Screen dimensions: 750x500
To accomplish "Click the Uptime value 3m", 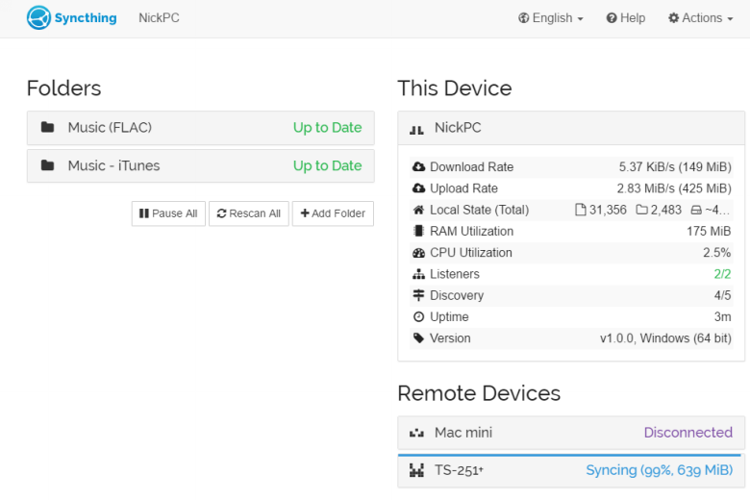I will [722, 316].
